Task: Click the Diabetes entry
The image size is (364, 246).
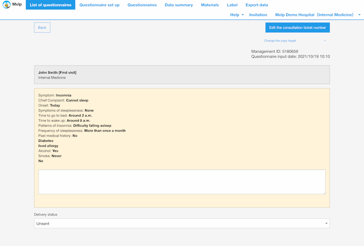Action: click(46, 141)
